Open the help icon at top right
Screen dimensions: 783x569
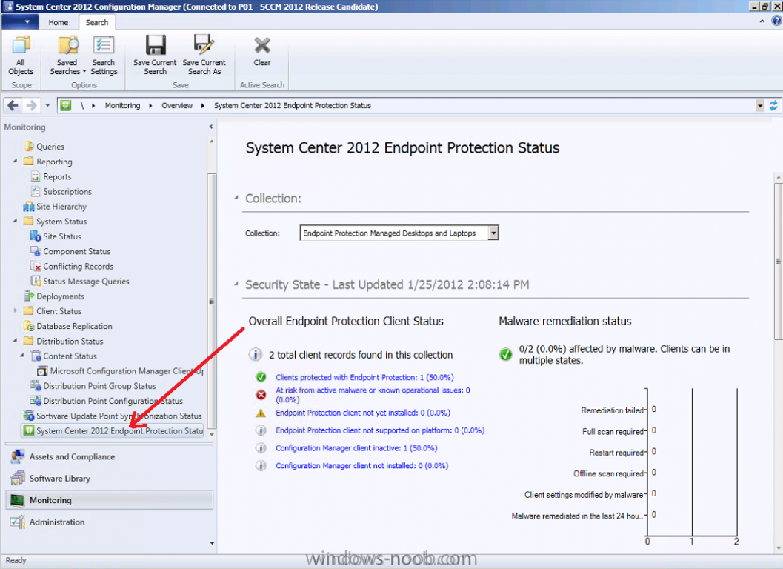[776, 21]
